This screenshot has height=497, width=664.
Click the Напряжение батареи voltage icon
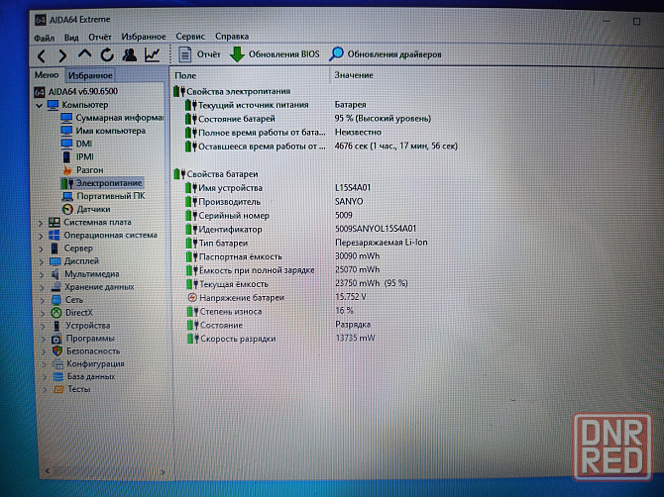click(192, 298)
